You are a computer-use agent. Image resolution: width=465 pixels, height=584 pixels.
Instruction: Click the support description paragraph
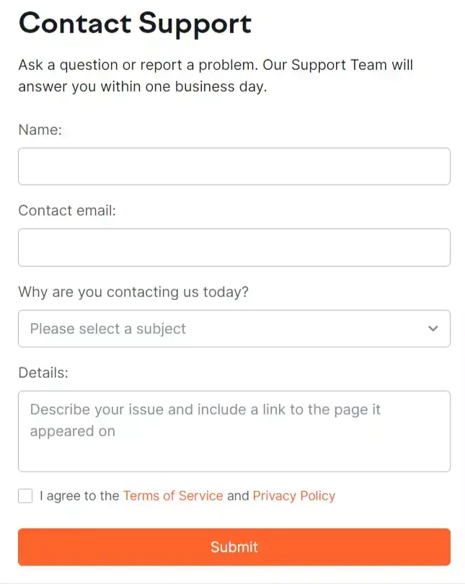[x=215, y=75]
